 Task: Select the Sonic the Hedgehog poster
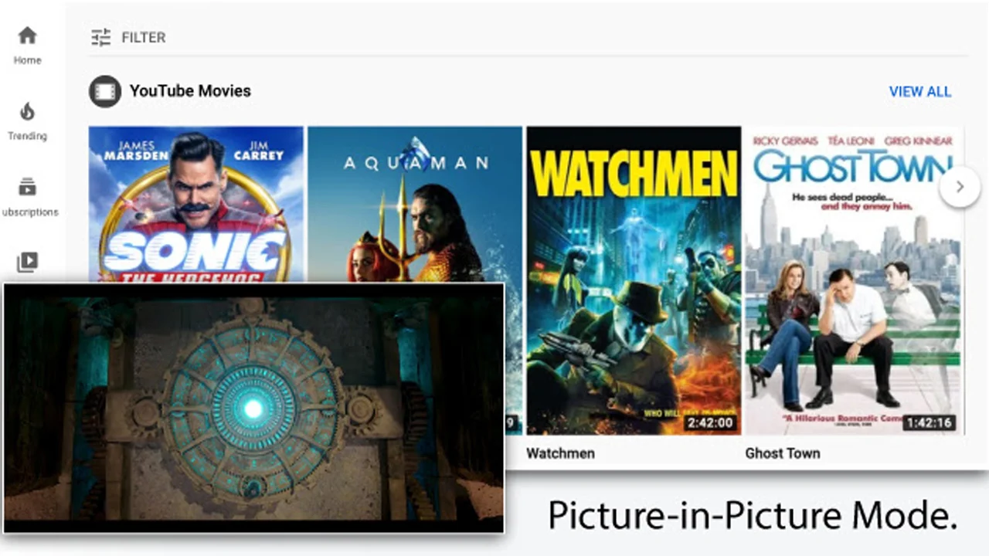pyautogui.click(x=196, y=205)
